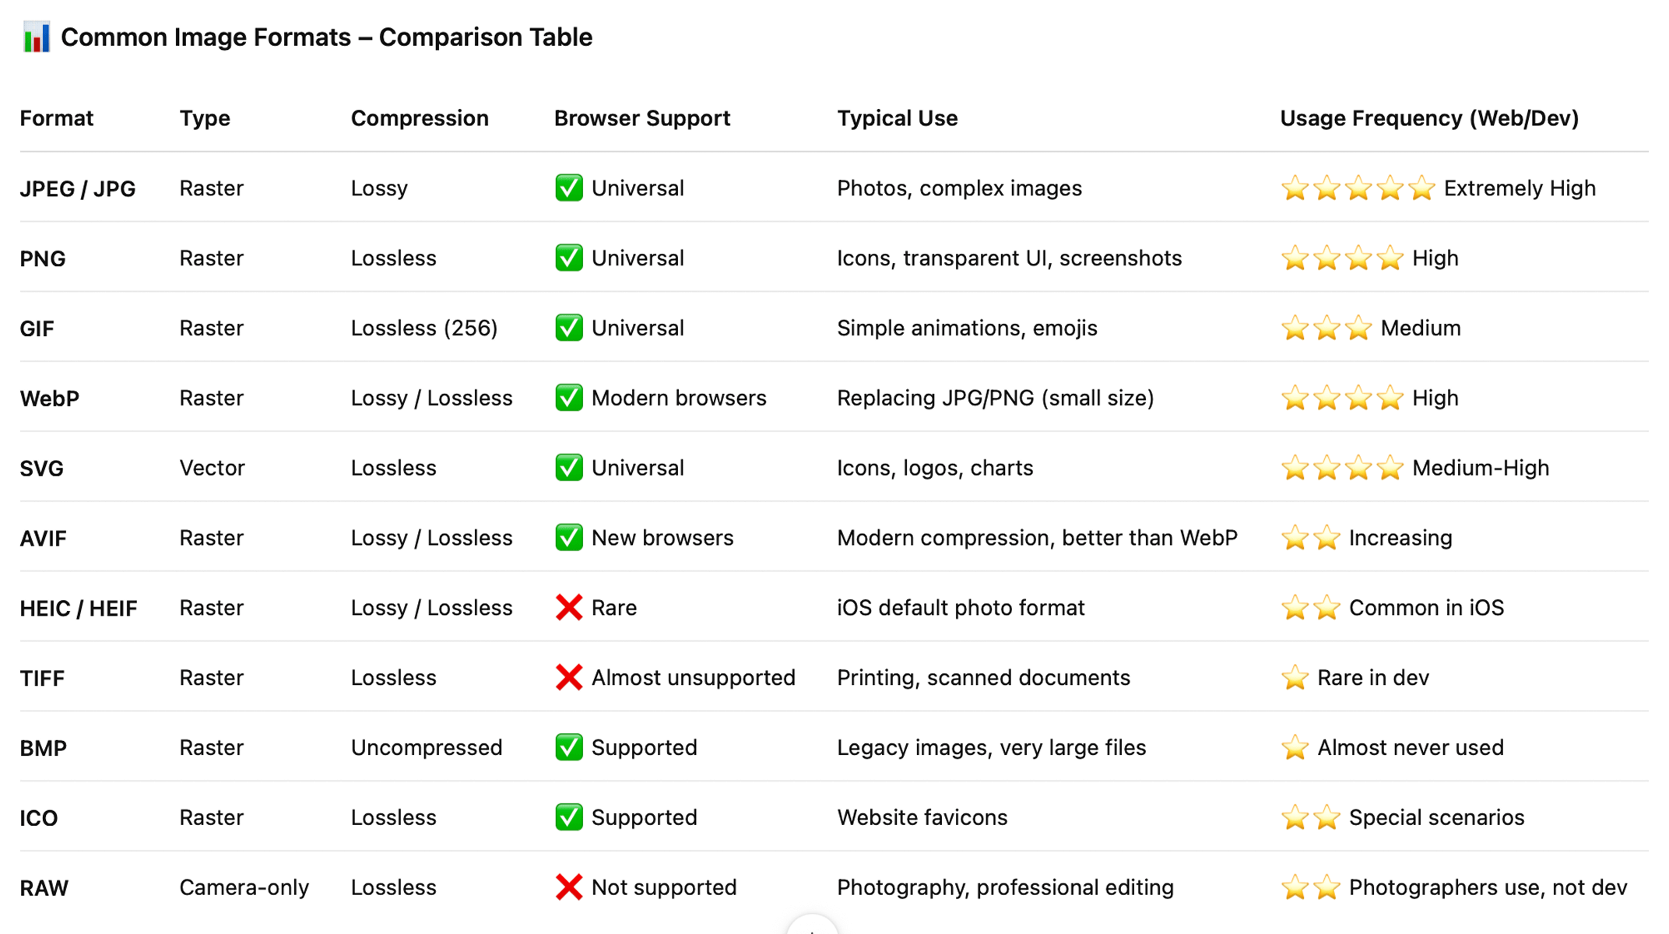Select the Typical Use column header
This screenshot has width=1669, height=934.
point(897,118)
